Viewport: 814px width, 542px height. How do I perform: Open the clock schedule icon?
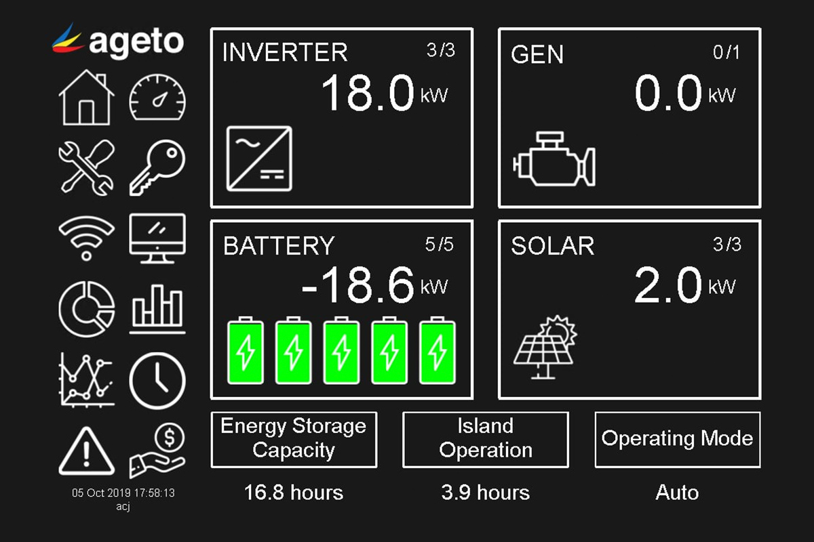tap(157, 381)
